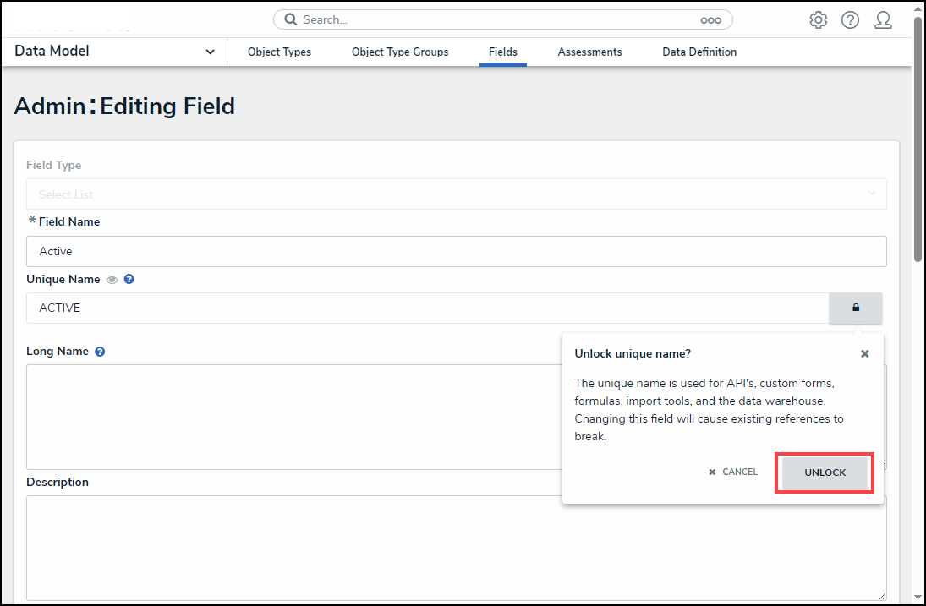Open the settings gear icon
Image resolution: width=926 pixels, height=606 pixels.
coord(818,20)
